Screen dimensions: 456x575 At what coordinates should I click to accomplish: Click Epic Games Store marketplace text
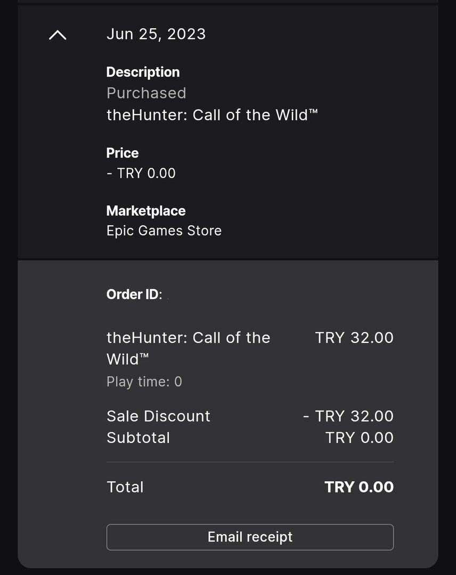[164, 231]
